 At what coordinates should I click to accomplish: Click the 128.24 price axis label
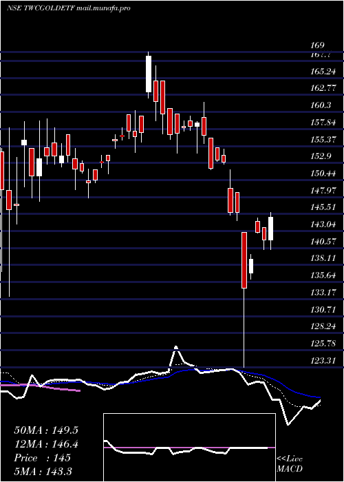[324, 327]
